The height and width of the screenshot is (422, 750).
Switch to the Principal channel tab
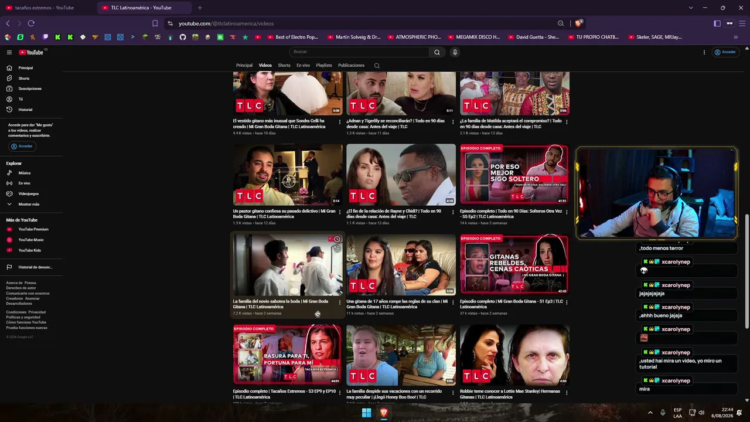(244, 66)
